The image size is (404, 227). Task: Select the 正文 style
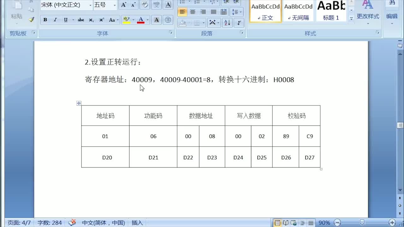[265, 11]
